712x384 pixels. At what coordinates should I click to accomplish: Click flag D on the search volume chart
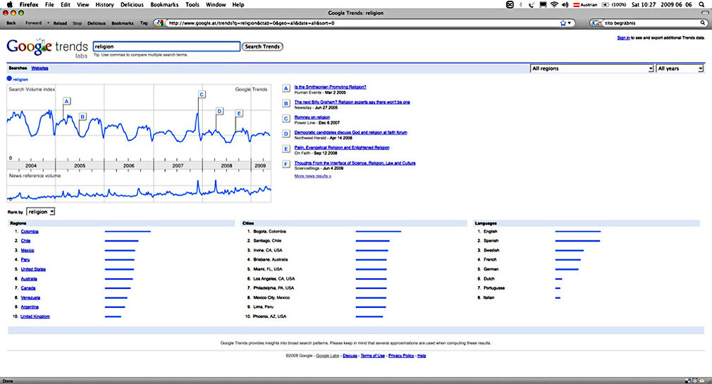click(219, 111)
